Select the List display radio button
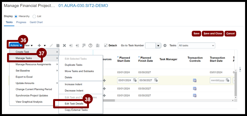 pyautogui.click(x=34, y=16)
